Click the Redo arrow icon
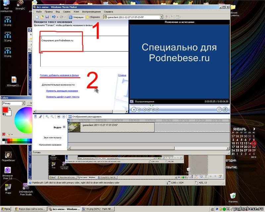This screenshot has width=265, height=212. [62, 17]
